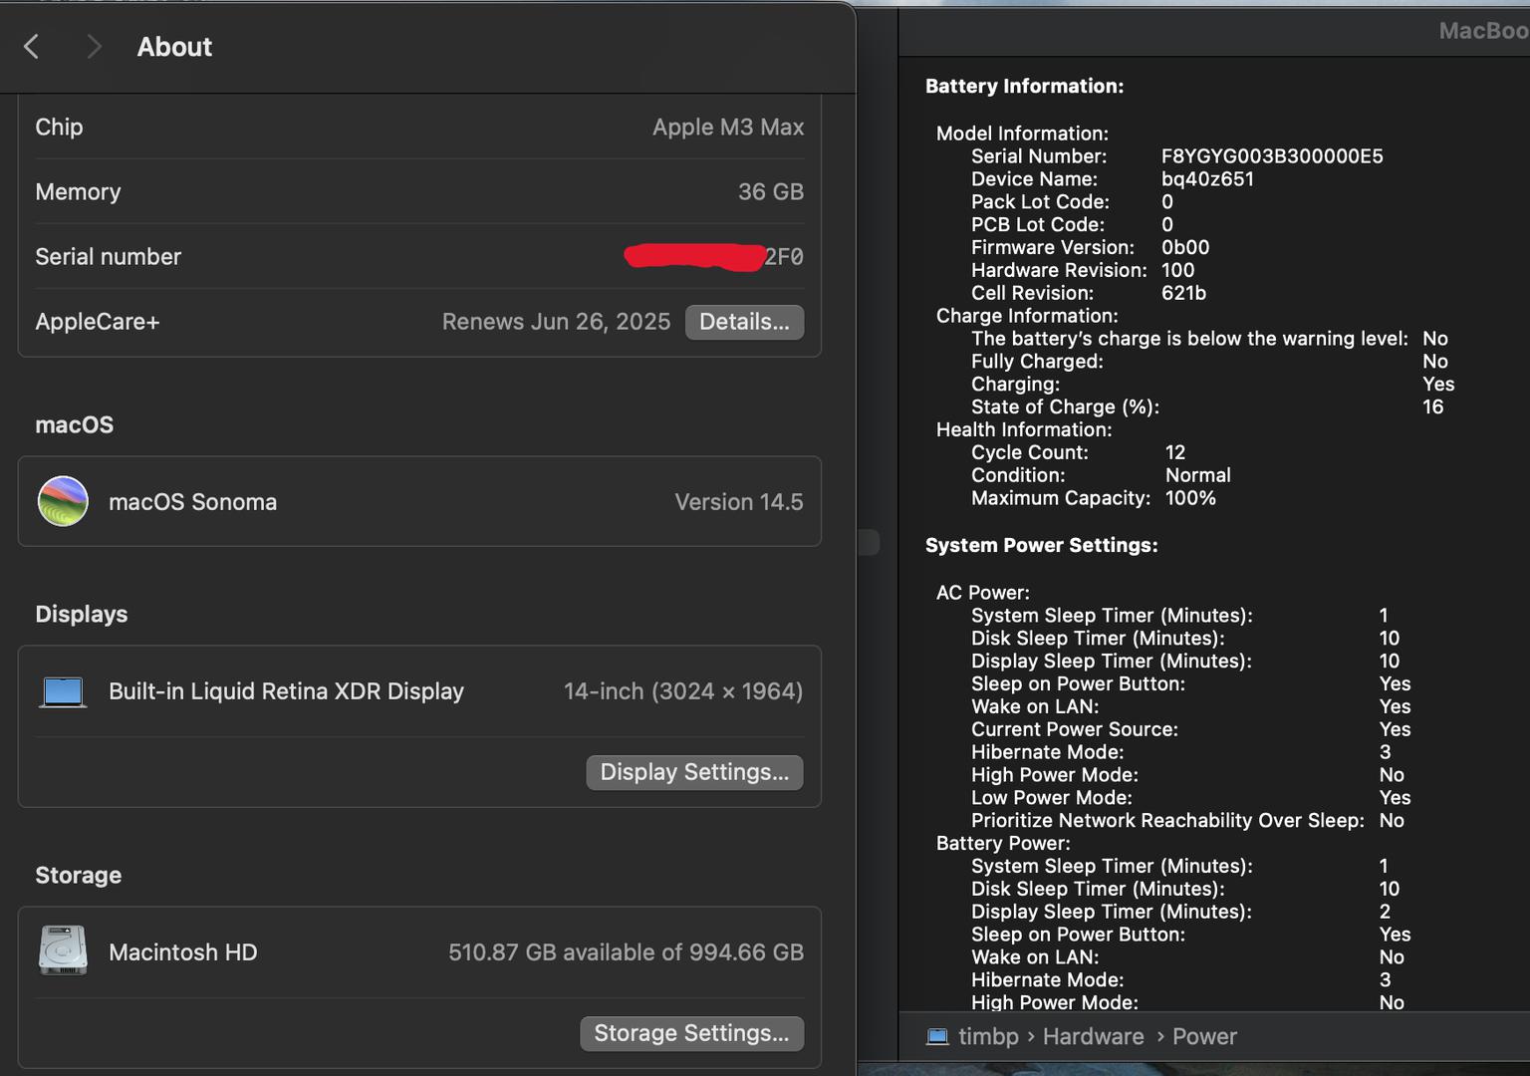Click the macOS Sonoma name
The height and width of the screenshot is (1076, 1530).
click(x=192, y=502)
